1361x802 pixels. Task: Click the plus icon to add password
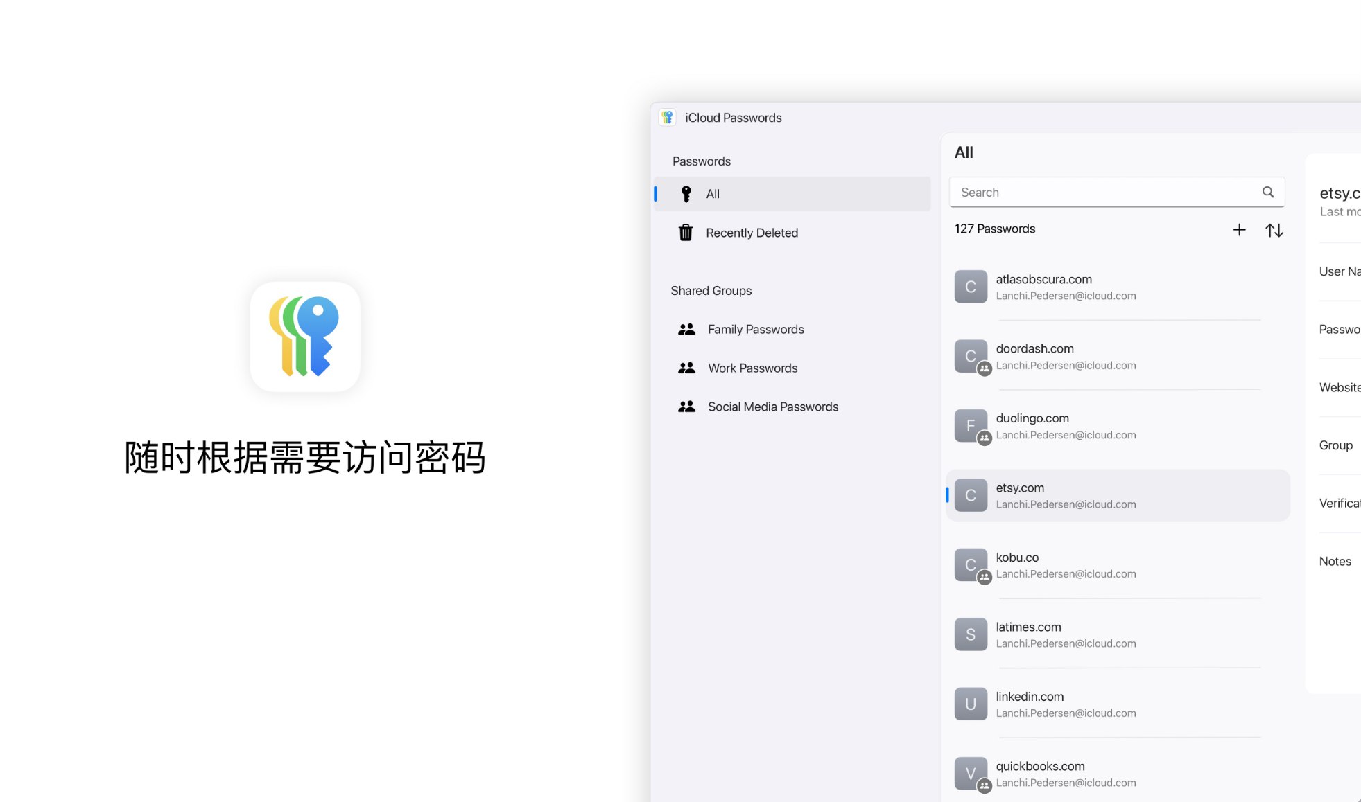coord(1239,230)
